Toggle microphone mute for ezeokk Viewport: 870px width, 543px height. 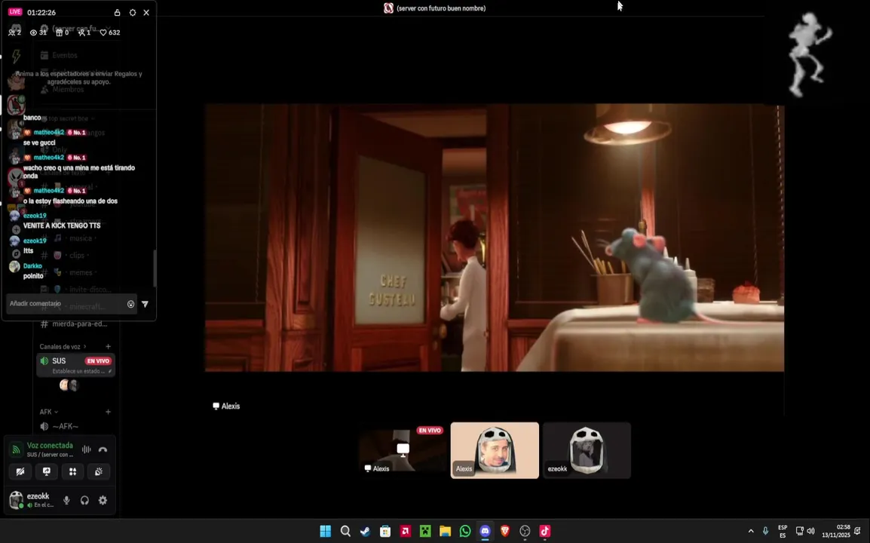click(x=66, y=500)
